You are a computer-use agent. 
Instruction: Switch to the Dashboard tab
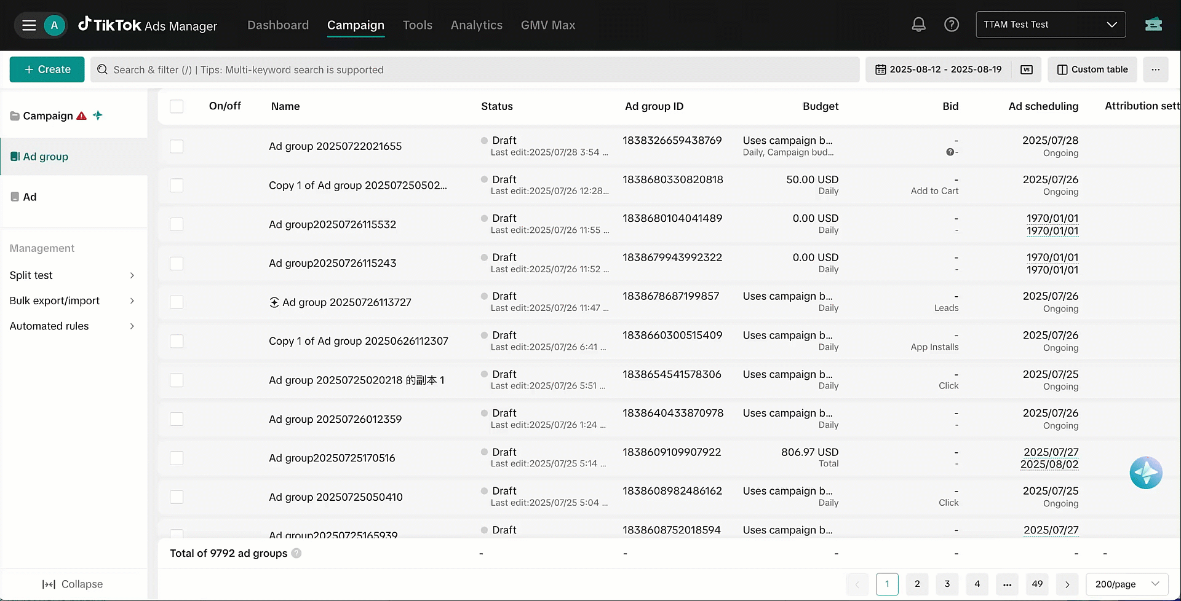[x=278, y=25]
